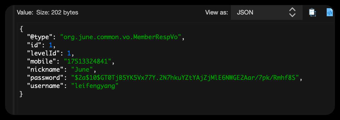Click the blue code file icon
Screen dimensions: 340x120
330,12
